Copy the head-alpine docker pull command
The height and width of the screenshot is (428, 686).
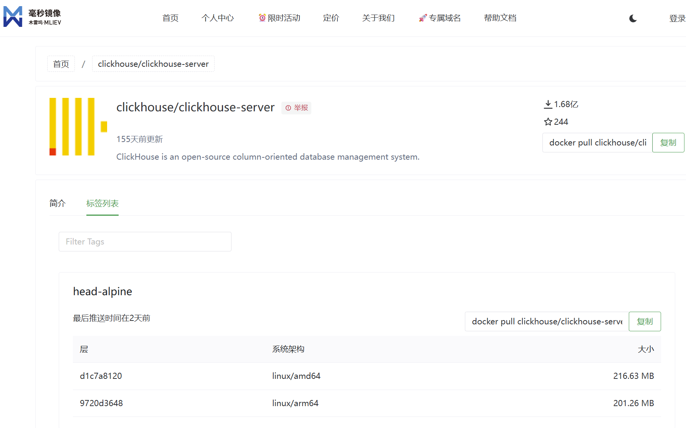pos(645,321)
